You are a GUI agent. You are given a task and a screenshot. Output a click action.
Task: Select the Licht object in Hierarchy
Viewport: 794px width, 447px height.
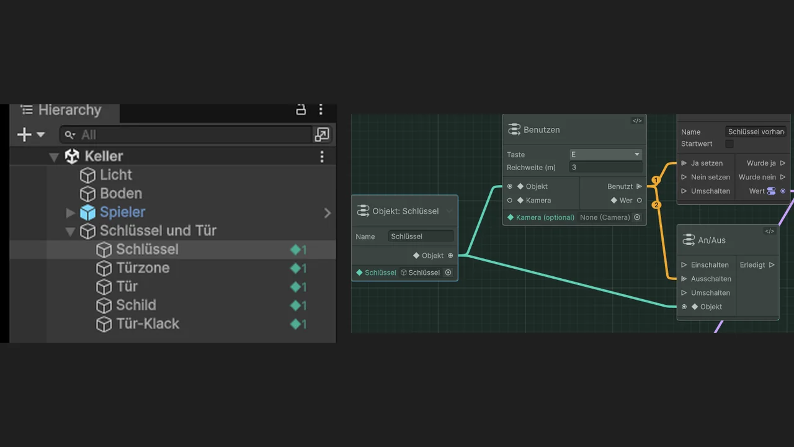coord(116,175)
